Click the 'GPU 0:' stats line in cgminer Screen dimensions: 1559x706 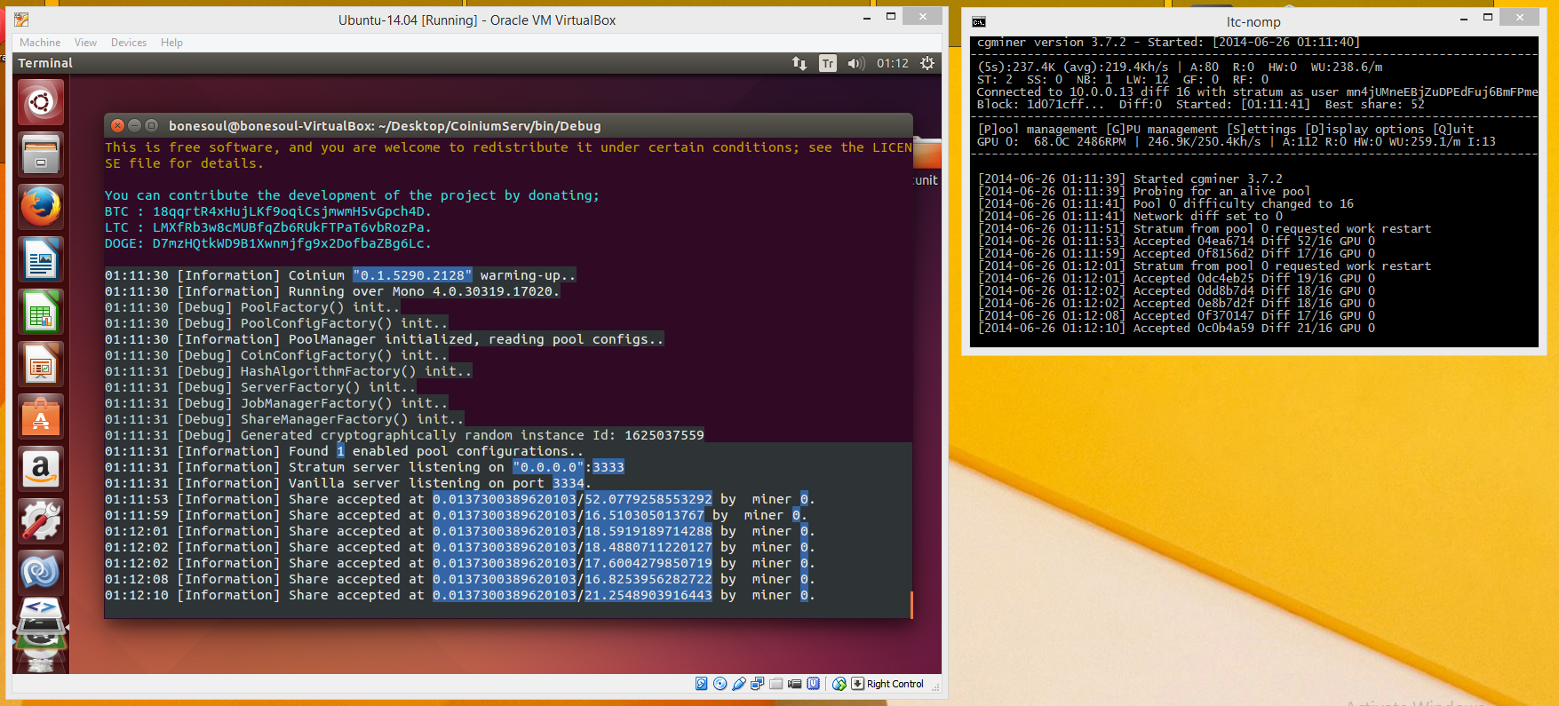[x=1237, y=141]
